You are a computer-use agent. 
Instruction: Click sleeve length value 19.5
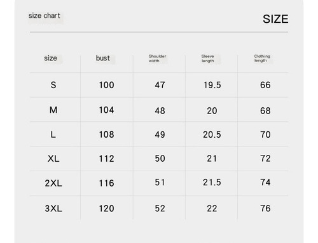pos(212,85)
